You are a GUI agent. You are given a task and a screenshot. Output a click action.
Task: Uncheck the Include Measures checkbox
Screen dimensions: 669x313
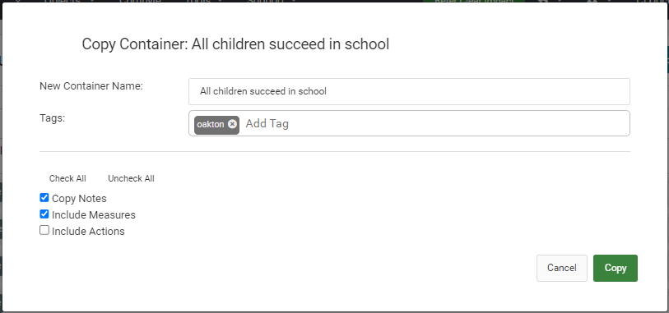[x=44, y=214]
